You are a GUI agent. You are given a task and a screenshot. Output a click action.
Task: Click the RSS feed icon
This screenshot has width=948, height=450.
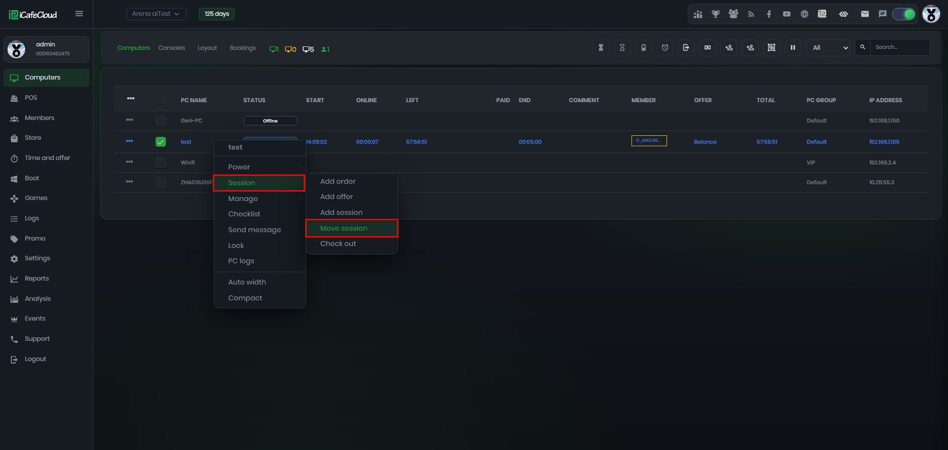(751, 14)
